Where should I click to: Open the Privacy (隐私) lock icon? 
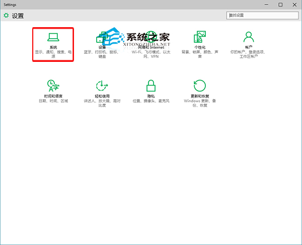151,86
